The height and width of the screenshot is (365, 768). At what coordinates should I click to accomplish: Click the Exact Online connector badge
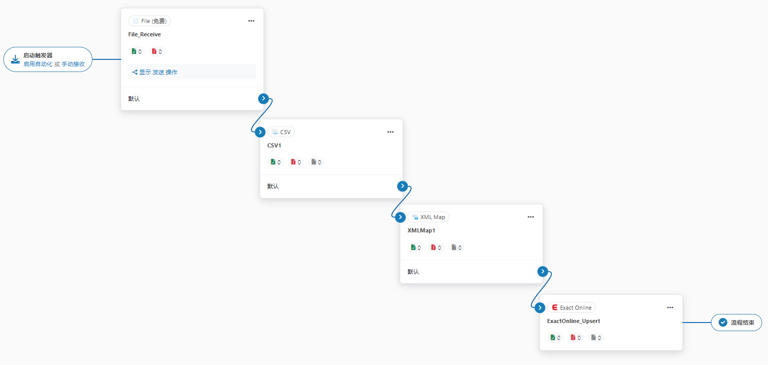(x=571, y=308)
